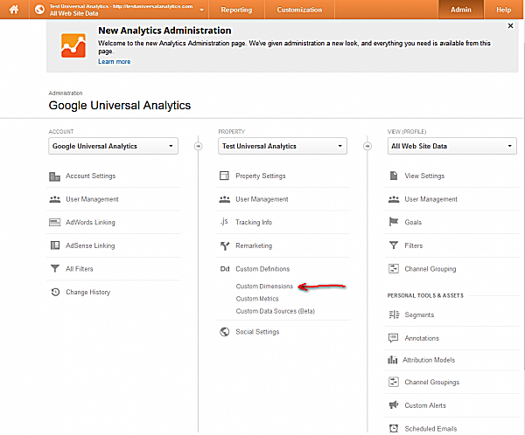Open the Customization tab

(x=299, y=10)
